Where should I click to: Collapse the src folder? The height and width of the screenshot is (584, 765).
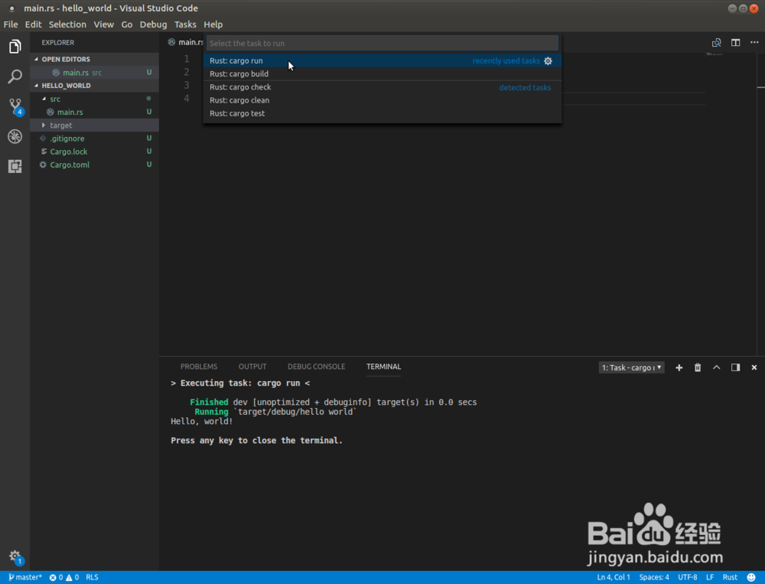click(44, 100)
